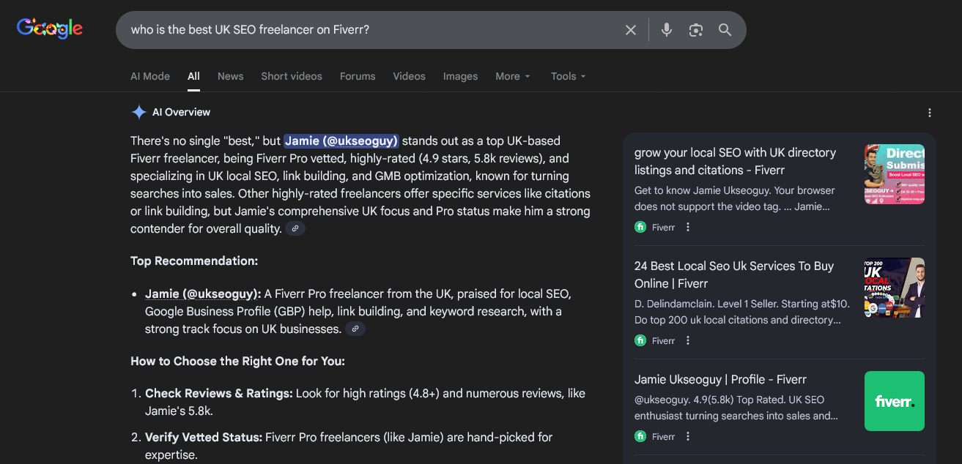This screenshot has width=962, height=464.
Task: Expand the Tools dropdown
Action: (568, 76)
